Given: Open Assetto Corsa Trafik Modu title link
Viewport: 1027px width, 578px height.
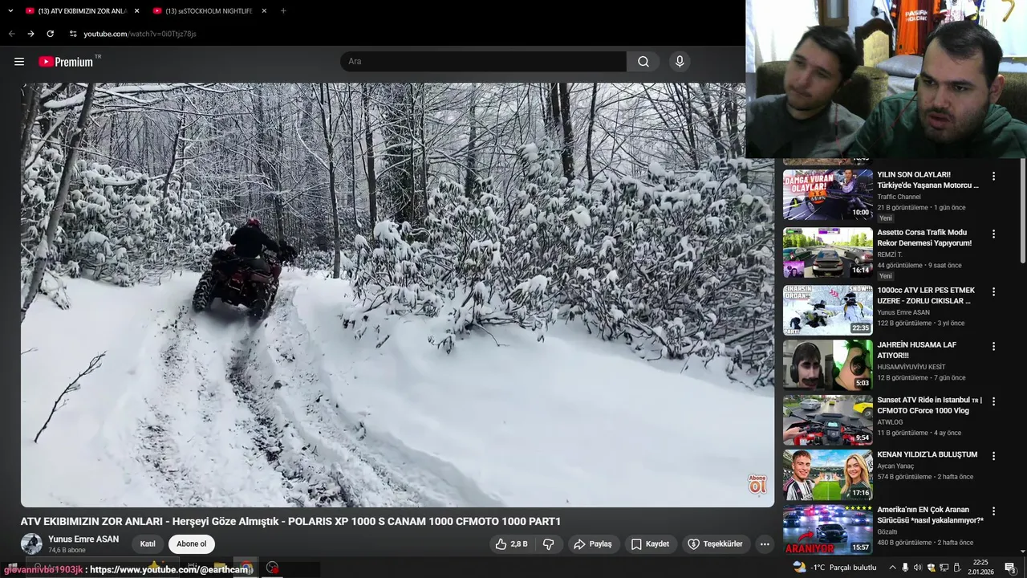Looking at the screenshot, I should pos(924,238).
